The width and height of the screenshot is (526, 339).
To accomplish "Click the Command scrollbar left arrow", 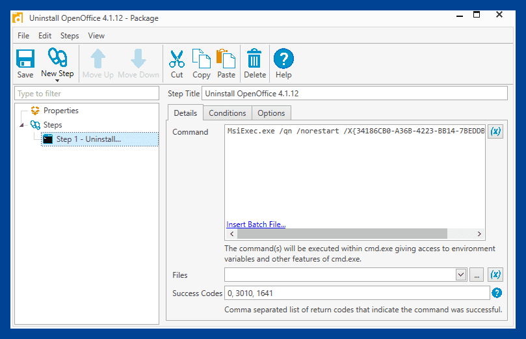I will (x=232, y=234).
